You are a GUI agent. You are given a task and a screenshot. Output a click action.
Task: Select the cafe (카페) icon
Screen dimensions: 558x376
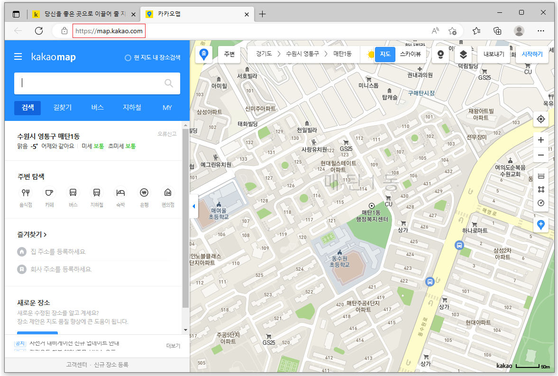pos(49,193)
